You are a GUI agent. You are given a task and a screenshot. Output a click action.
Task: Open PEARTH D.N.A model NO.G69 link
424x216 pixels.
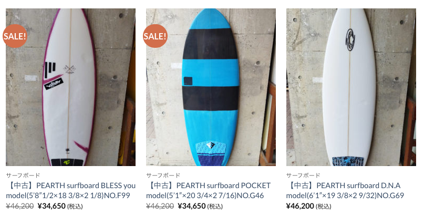(345, 190)
